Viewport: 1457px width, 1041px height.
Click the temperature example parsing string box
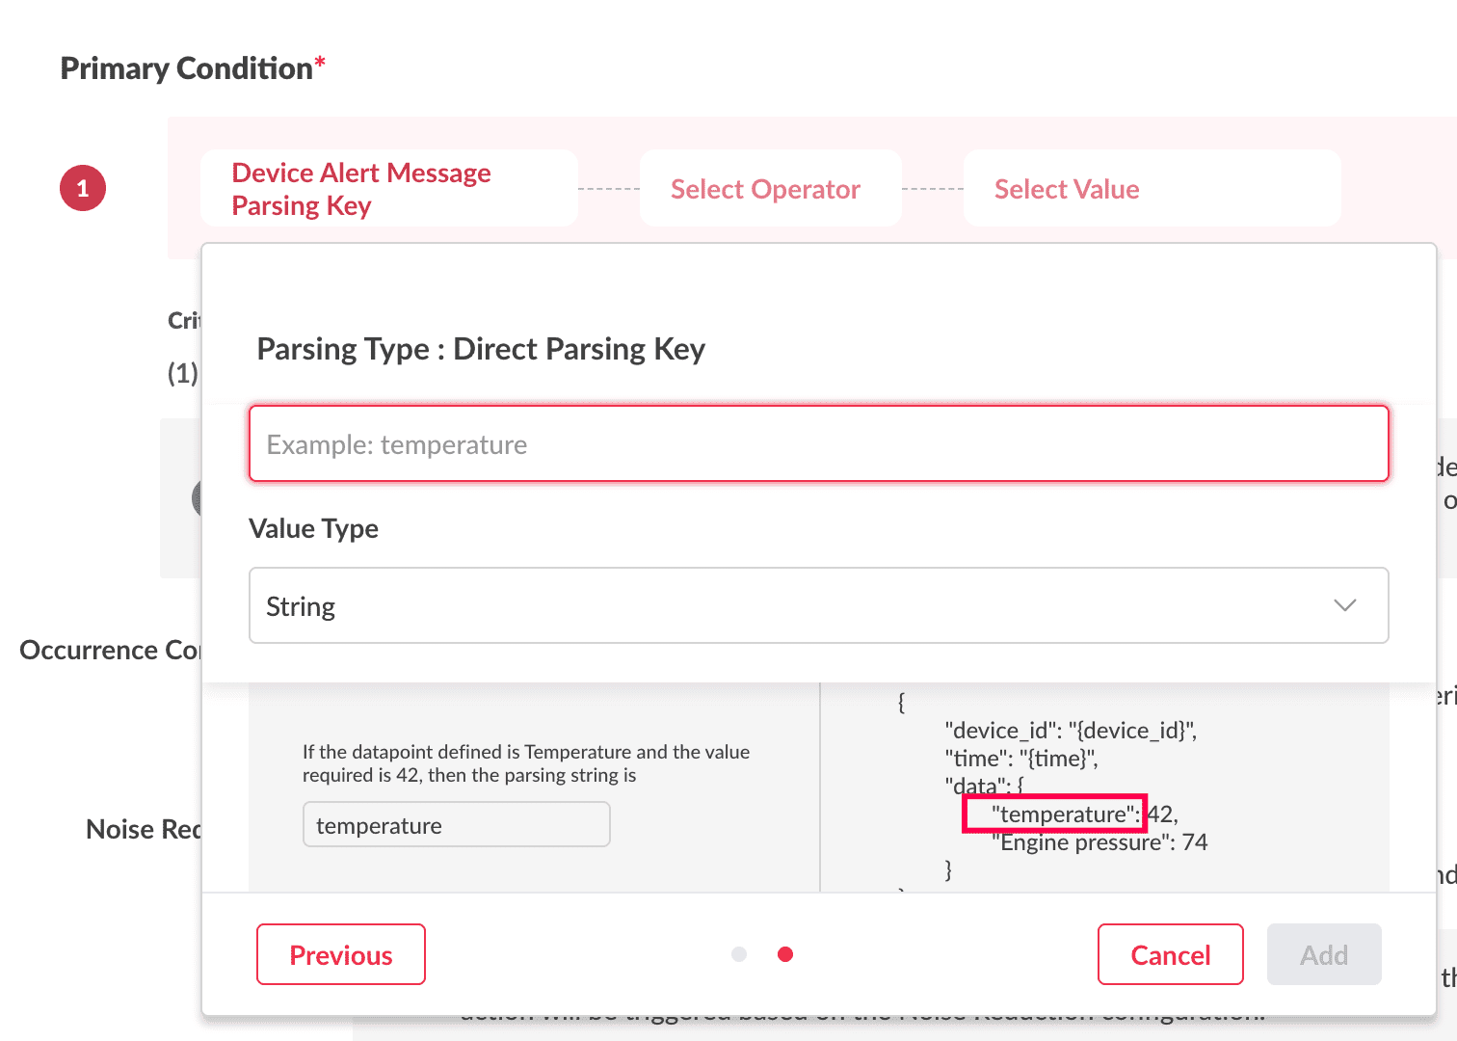(x=456, y=825)
